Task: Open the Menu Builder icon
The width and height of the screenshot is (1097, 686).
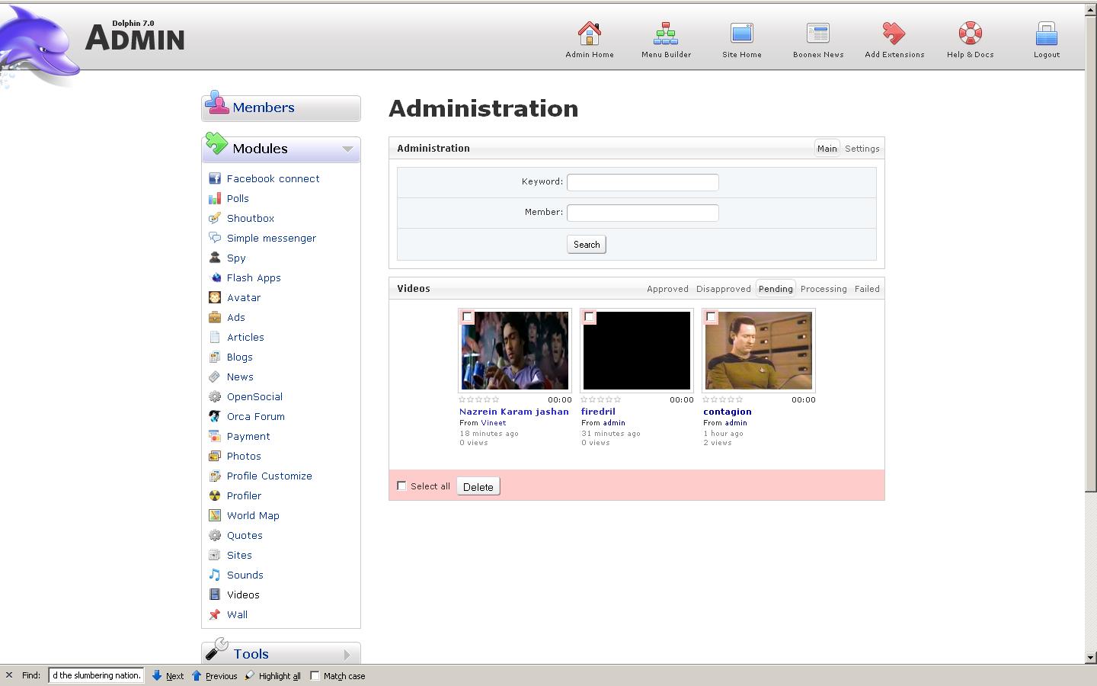Action: click(x=666, y=34)
